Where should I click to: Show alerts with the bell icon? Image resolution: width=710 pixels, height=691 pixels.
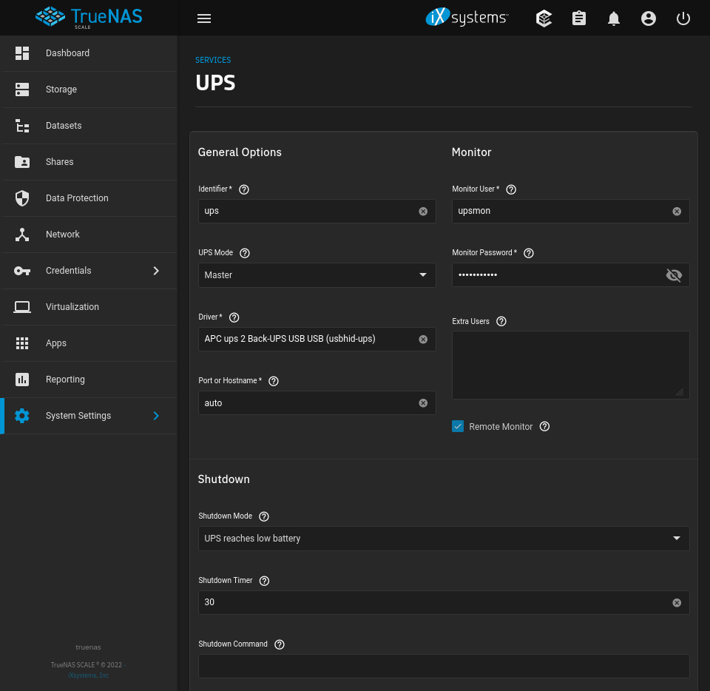point(614,18)
